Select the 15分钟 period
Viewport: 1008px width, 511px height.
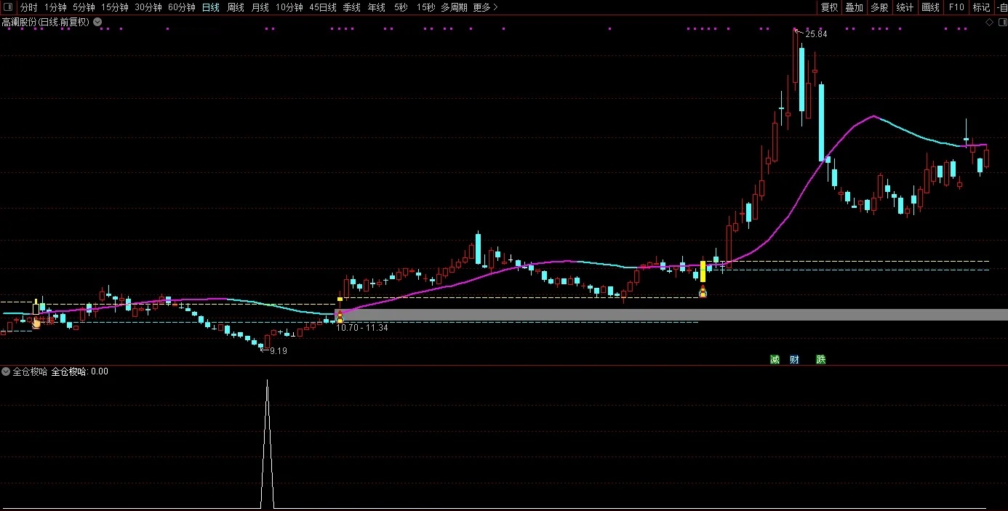click(114, 7)
